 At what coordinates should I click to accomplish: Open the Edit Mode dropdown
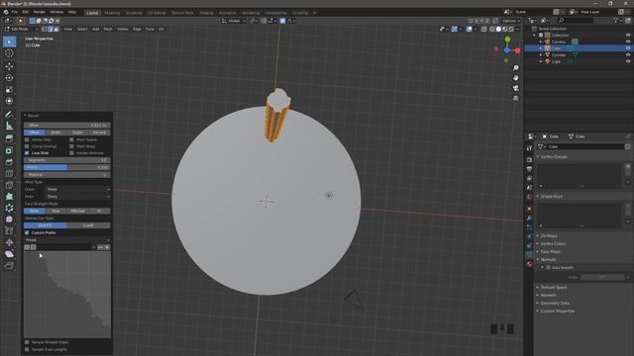click(21, 29)
